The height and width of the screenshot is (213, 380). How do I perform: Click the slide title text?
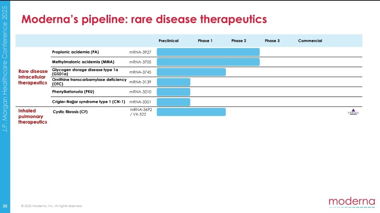pyautogui.click(x=144, y=19)
